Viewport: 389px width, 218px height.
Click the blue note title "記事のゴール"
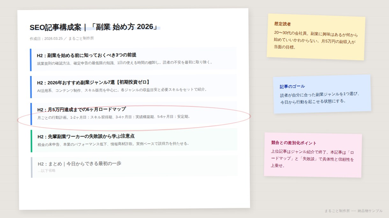[292, 86]
